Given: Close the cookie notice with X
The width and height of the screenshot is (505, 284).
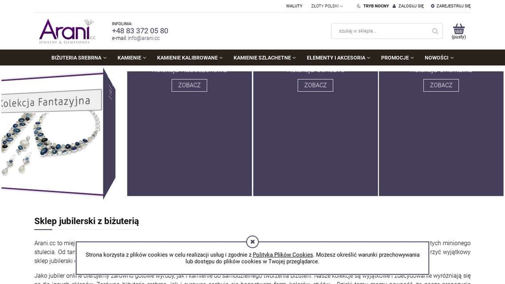Looking at the screenshot, I should click(x=252, y=241).
